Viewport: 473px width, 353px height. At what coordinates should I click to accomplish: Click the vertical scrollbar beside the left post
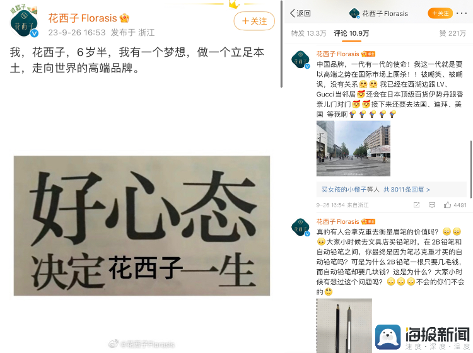[x=281, y=44]
